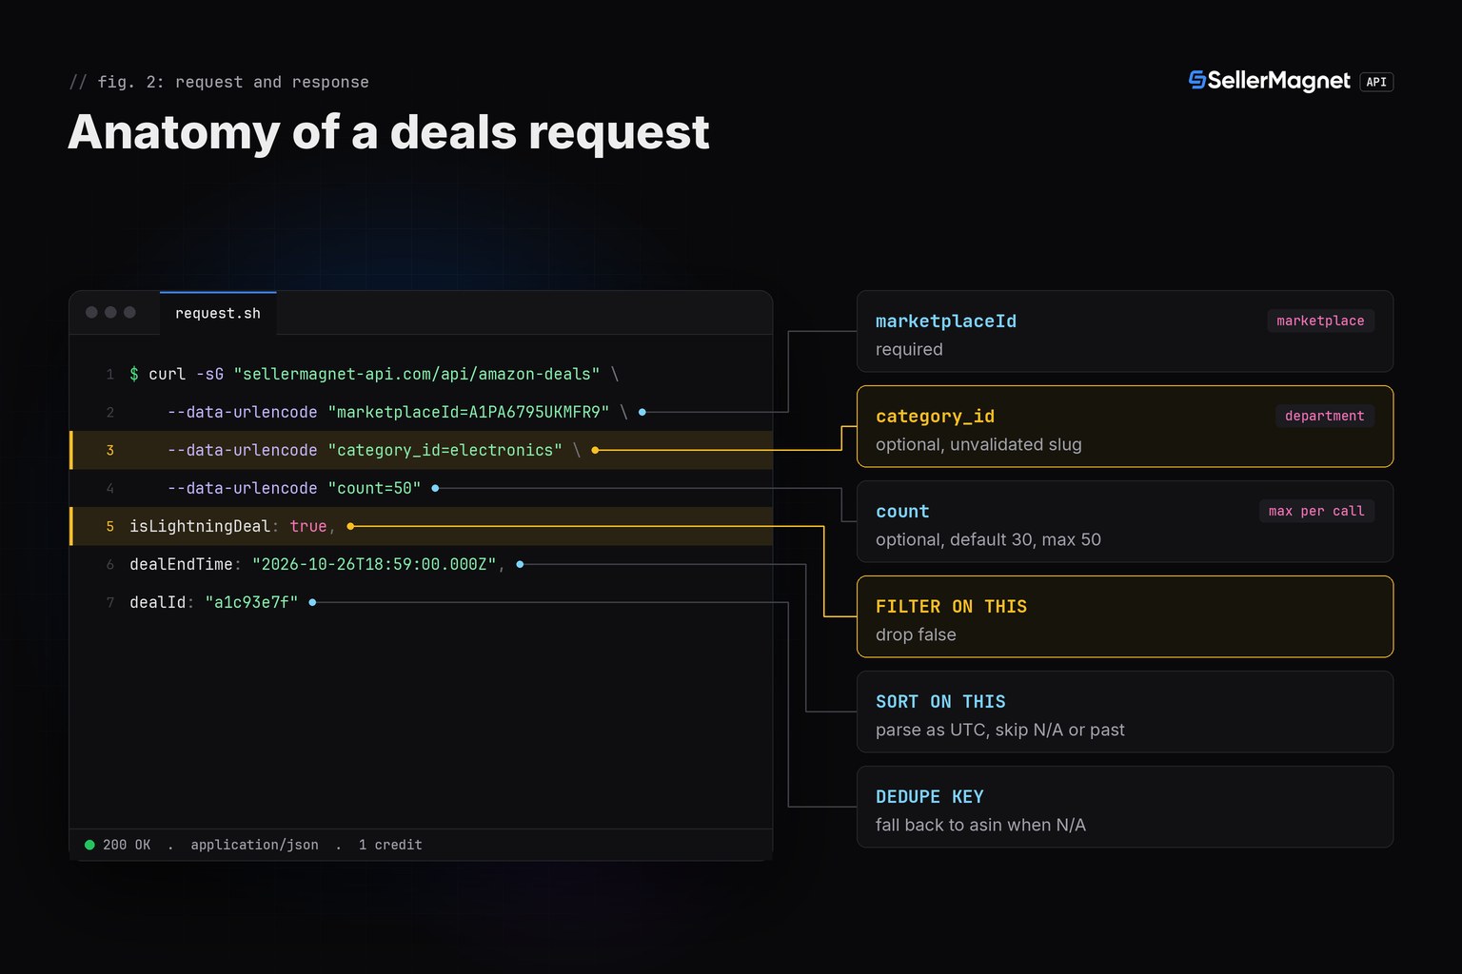
Task: Click the 200 OK status text
Action: (127, 845)
